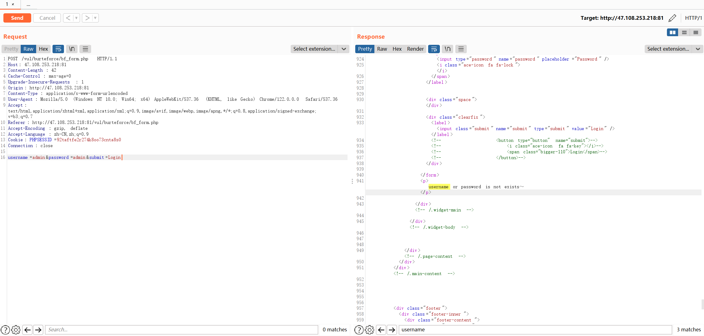Select the combined tabbed layout icon
This screenshot has width=704, height=336.
click(x=696, y=32)
